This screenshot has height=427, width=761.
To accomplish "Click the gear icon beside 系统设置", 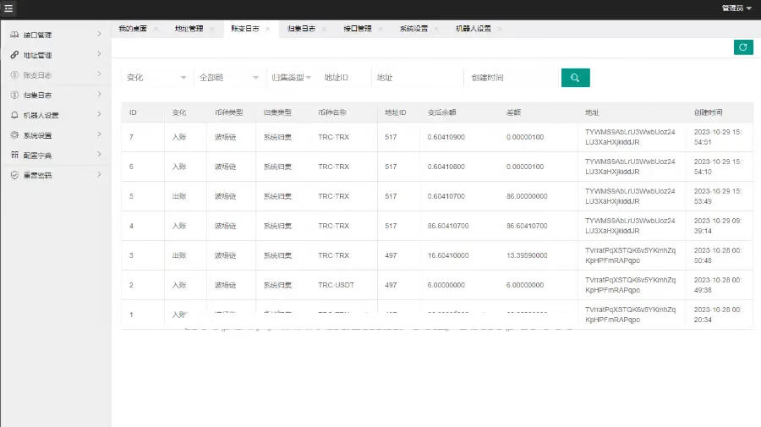I will click(x=14, y=135).
